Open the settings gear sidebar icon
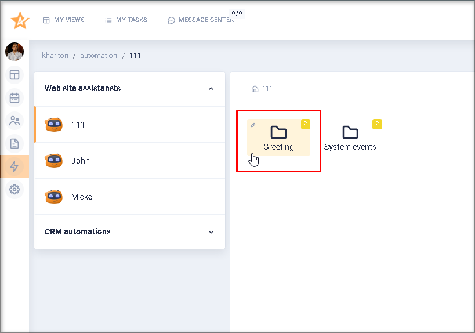Viewport: 475px width, 333px height. (x=14, y=189)
